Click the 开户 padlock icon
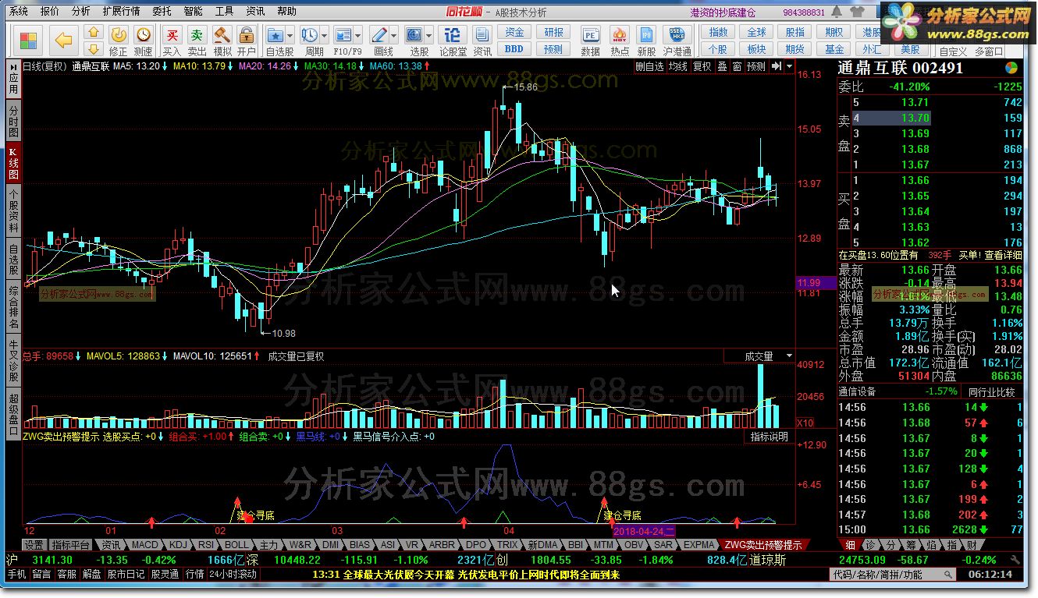 click(246, 35)
